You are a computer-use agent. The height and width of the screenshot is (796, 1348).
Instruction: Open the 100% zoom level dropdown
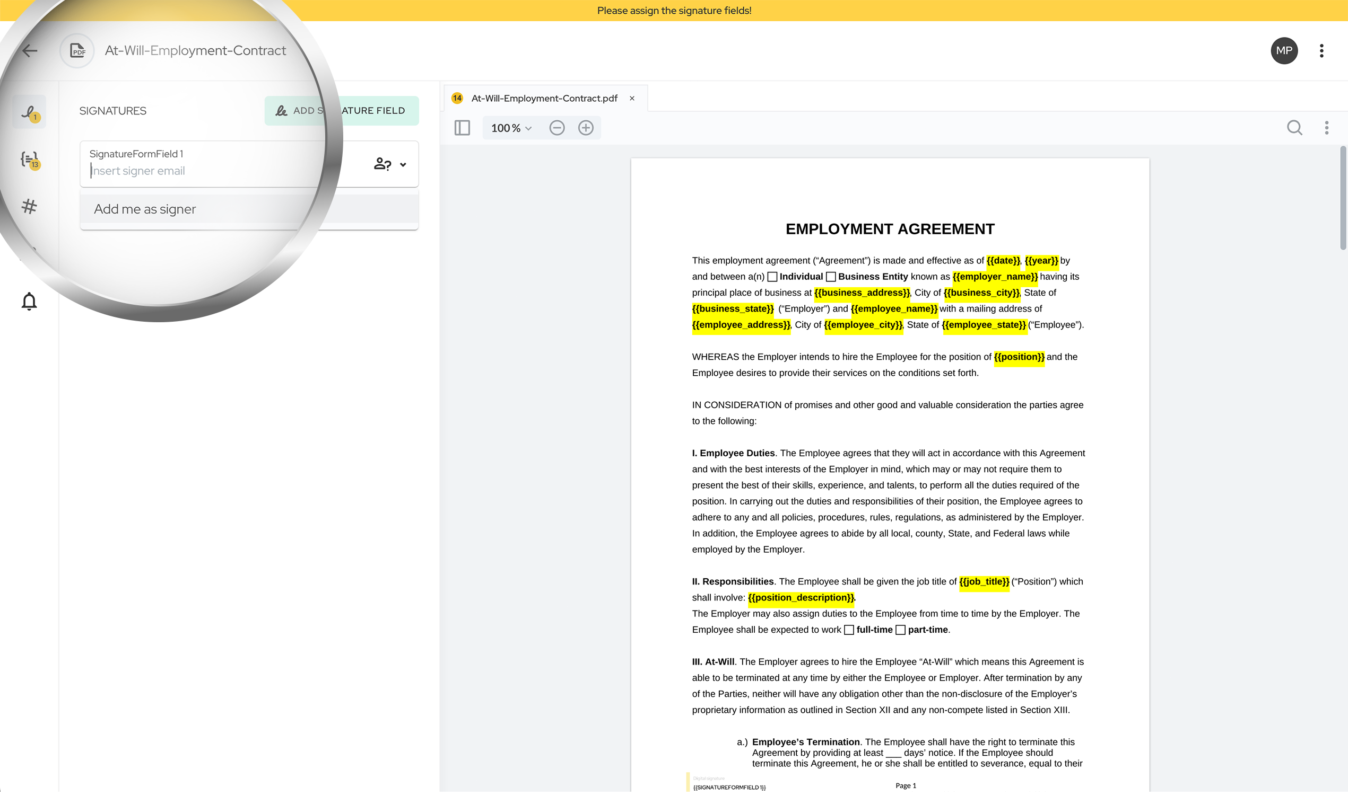[509, 128]
